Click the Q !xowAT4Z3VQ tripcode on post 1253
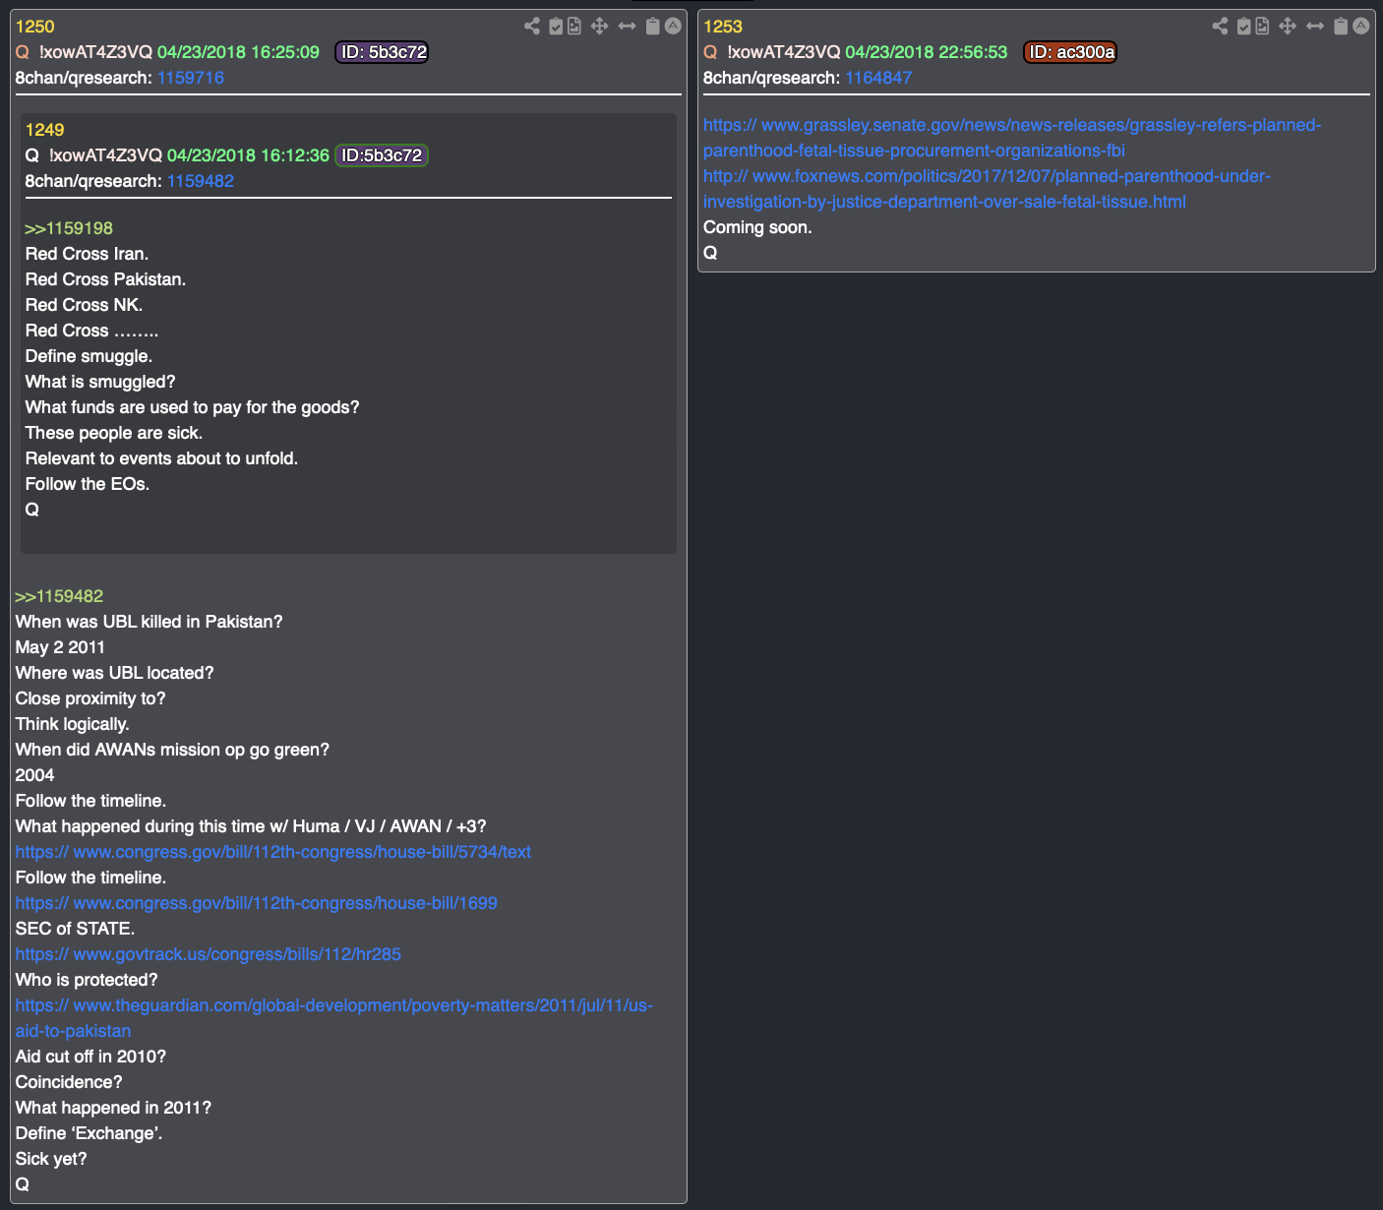 [x=772, y=52]
